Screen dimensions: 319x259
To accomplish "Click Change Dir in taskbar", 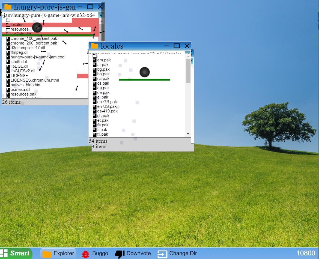I will tap(177, 254).
